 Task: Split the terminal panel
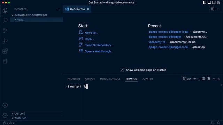coord(203,79)
